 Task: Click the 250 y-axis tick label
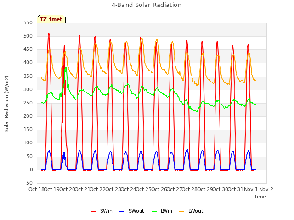point(28,103)
